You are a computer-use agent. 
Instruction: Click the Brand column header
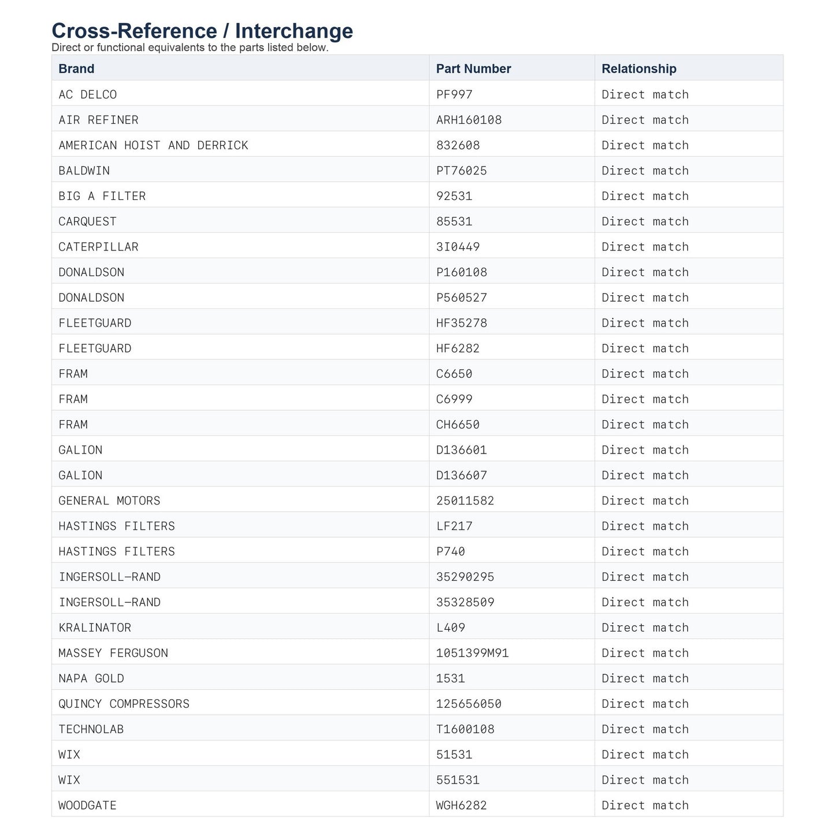76,69
